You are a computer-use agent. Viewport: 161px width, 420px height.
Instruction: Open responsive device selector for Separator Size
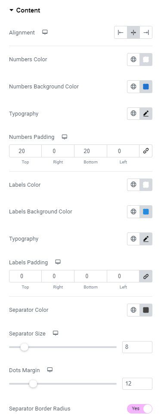[x=56, y=333]
